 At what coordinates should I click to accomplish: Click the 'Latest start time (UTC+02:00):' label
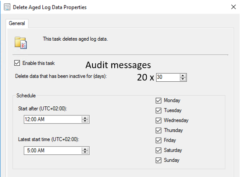coord(48,139)
